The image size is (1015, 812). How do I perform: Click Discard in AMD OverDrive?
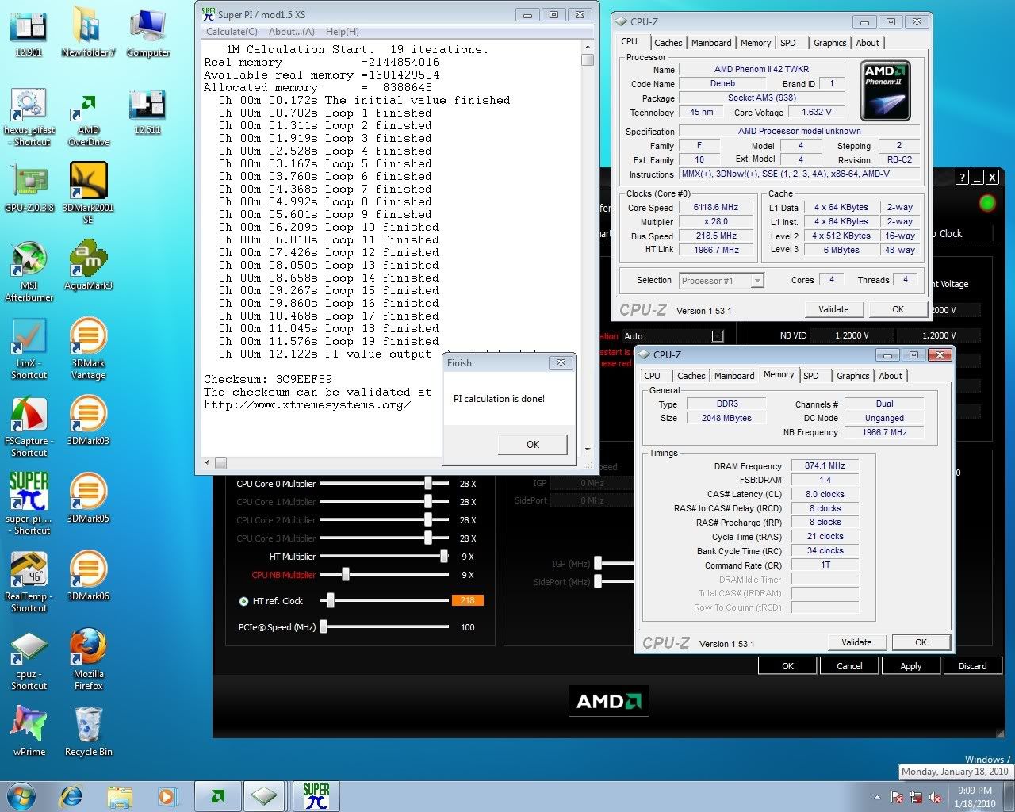click(972, 666)
